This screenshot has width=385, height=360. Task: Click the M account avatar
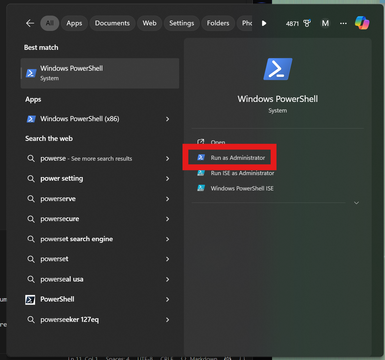325,23
